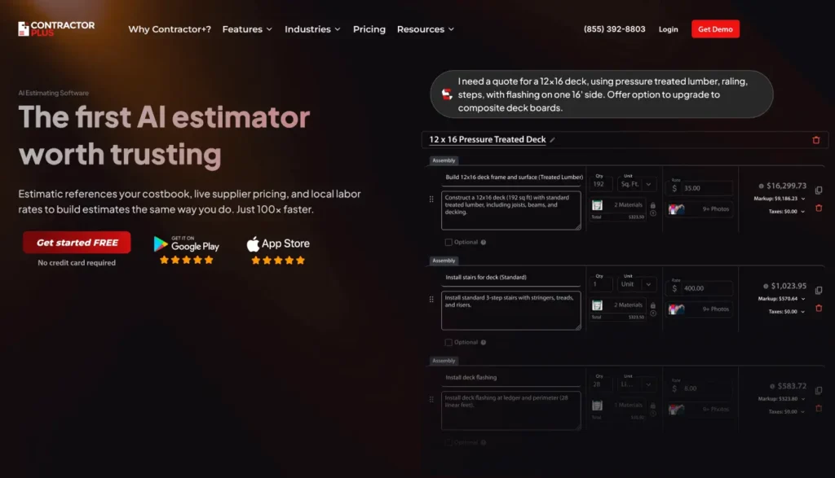The width and height of the screenshot is (835, 478).
Task: Click the pencil icon to rename the deck estimate
Action: (x=553, y=139)
